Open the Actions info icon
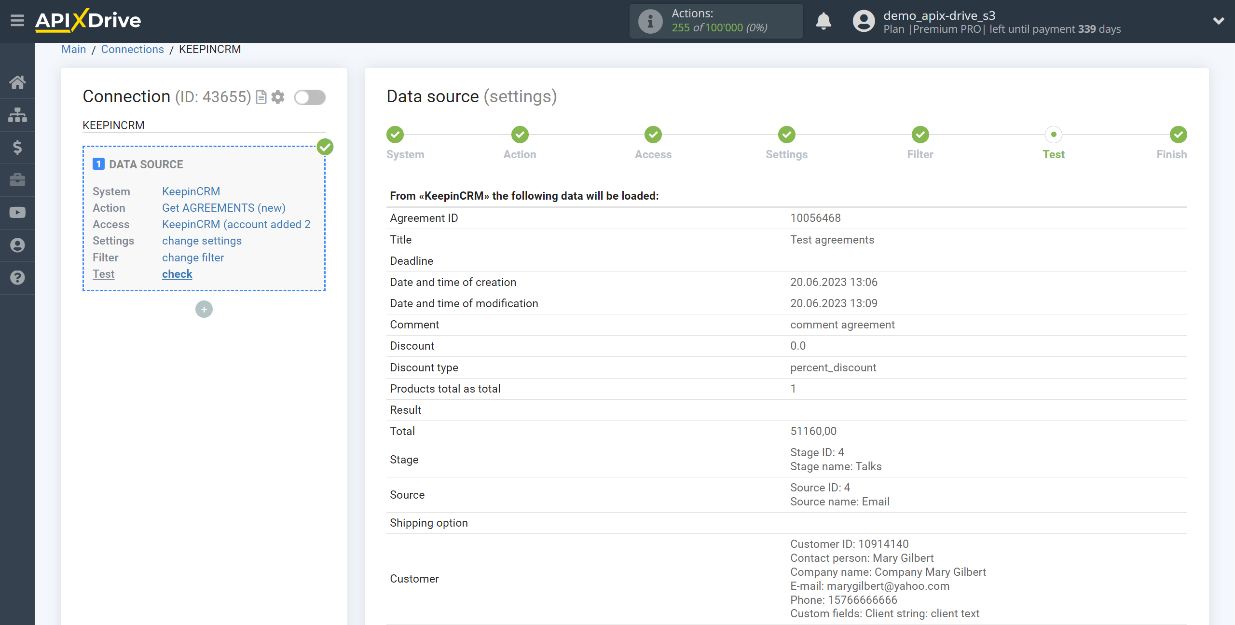 [x=650, y=21]
